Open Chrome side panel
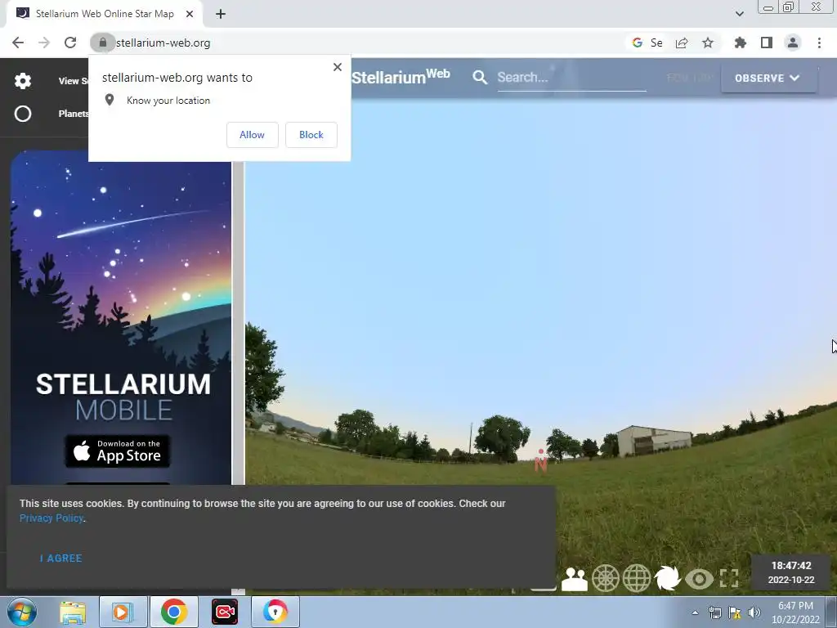Viewport: 837px width, 628px height. pos(767,43)
